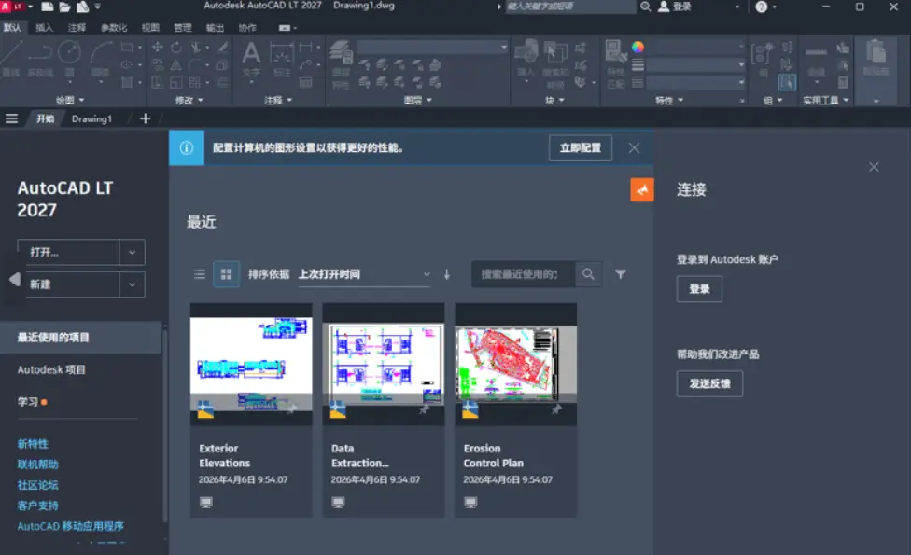This screenshot has width=911, height=555.
Task: Expand the 打开 dropdown arrow
Action: pyautogui.click(x=132, y=253)
